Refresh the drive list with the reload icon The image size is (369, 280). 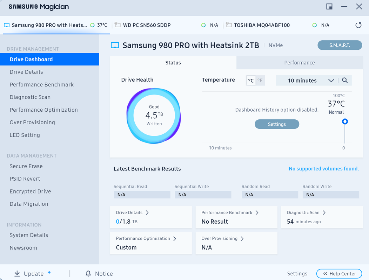pos(358,25)
